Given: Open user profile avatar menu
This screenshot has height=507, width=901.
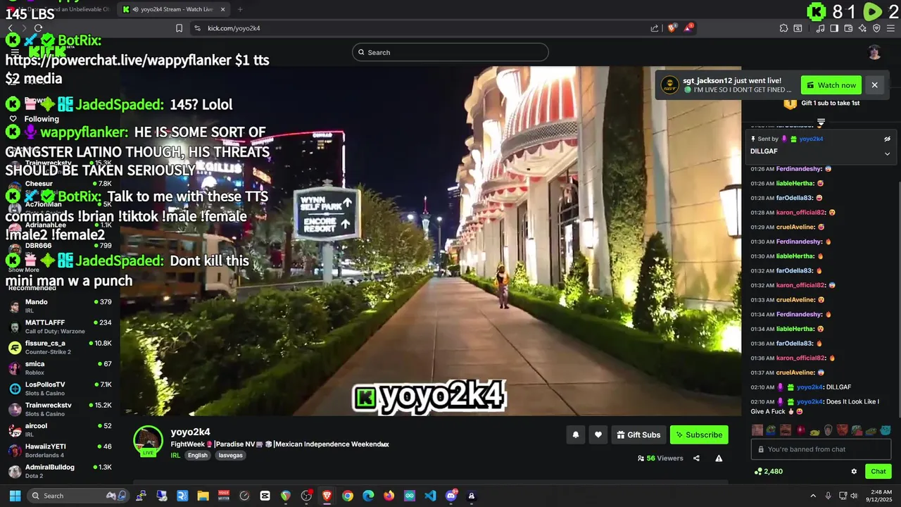Looking at the screenshot, I should pos(874,52).
